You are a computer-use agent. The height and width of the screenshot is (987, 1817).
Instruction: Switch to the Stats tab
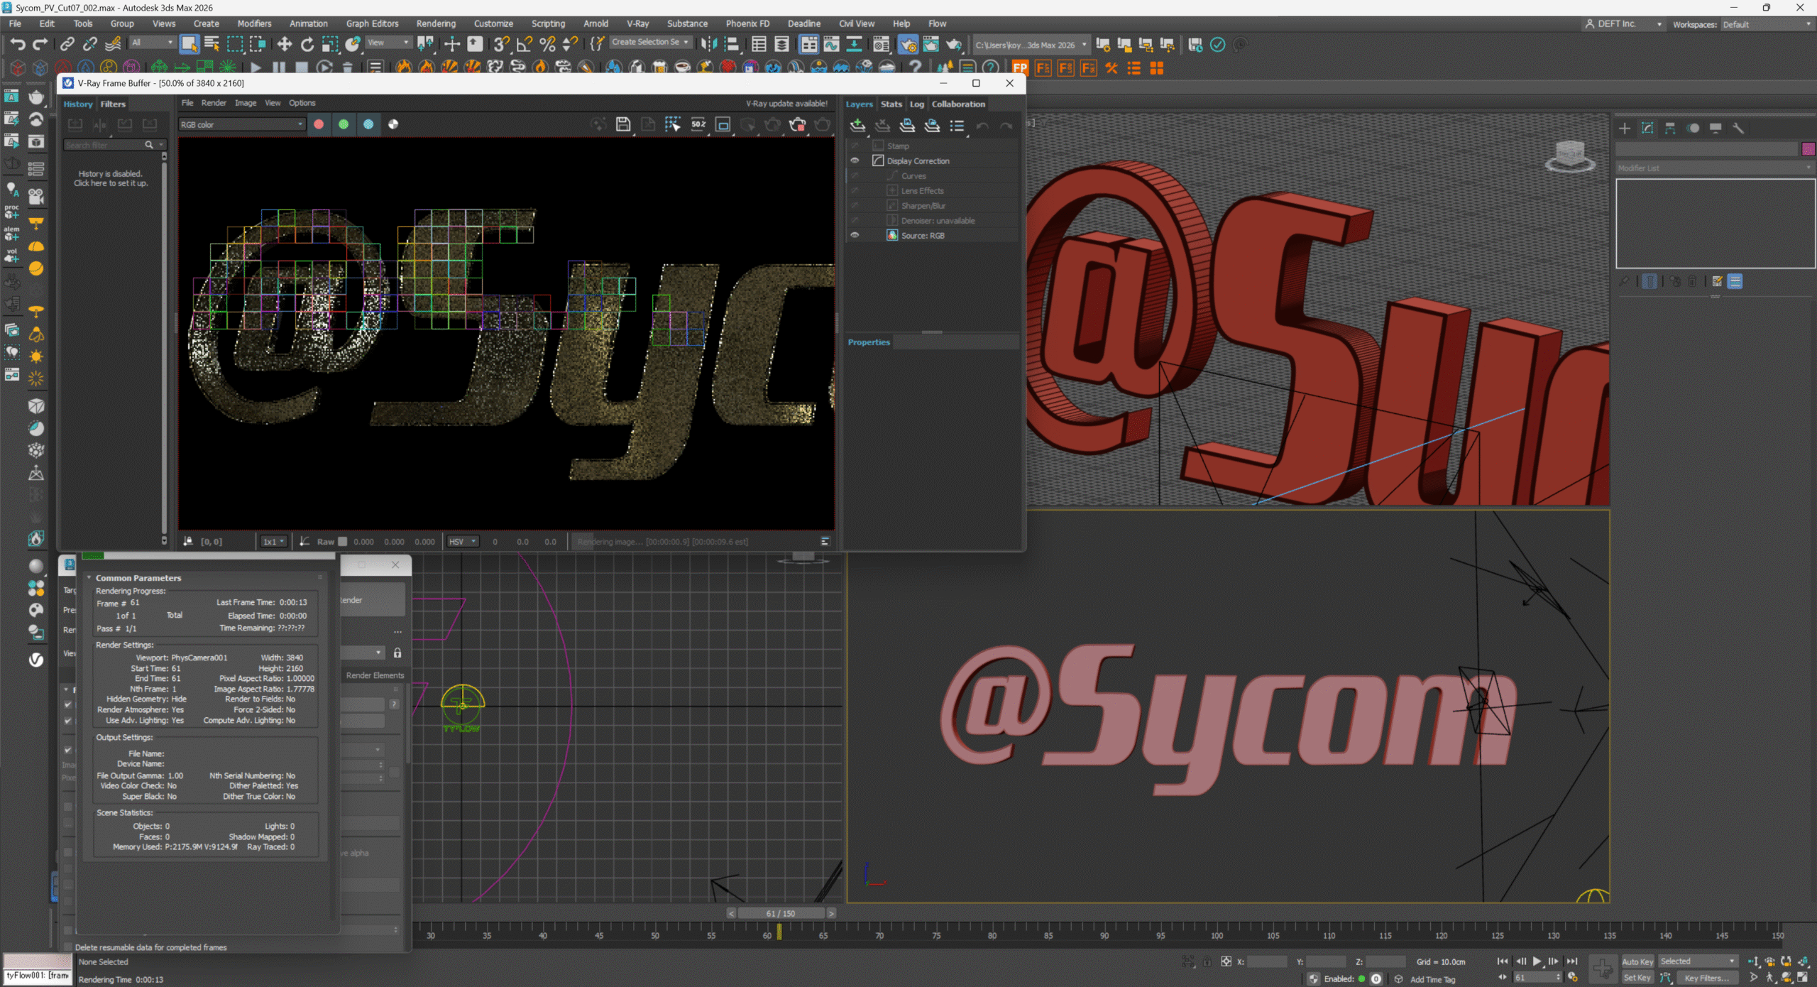tap(891, 104)
